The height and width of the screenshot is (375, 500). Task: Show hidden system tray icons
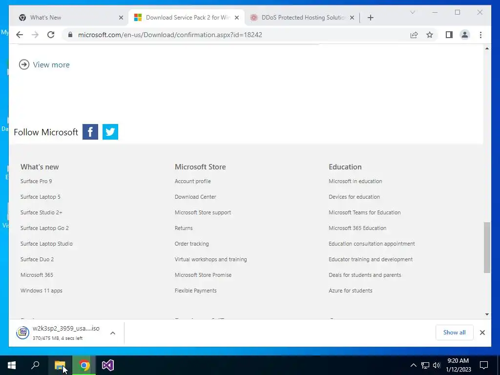click(413, 365)
